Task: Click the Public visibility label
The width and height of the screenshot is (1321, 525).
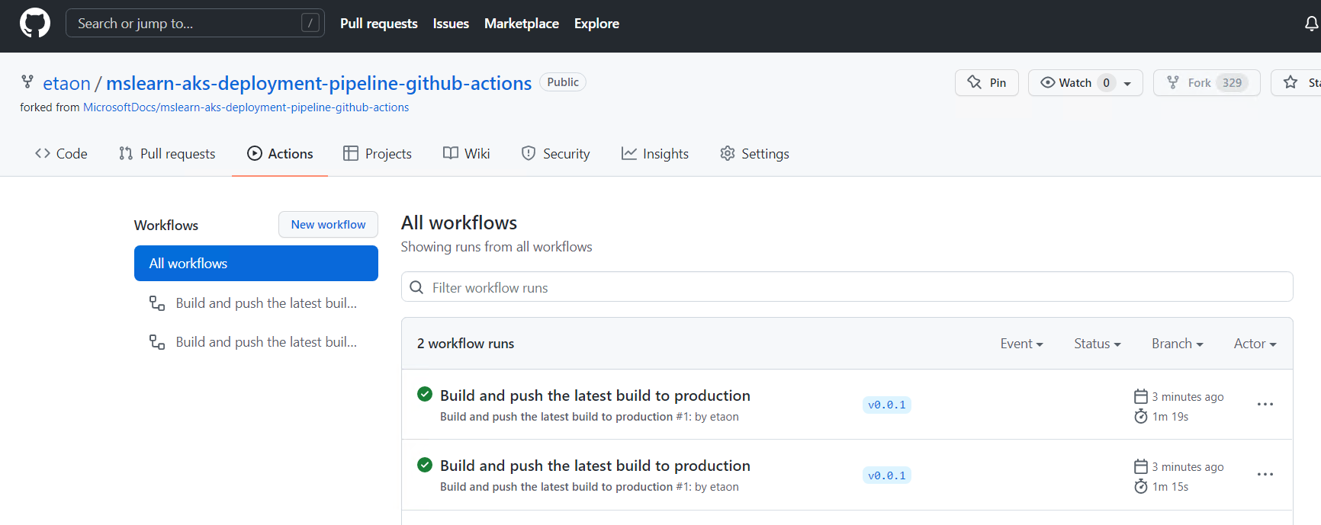Action: click(563, 82)
